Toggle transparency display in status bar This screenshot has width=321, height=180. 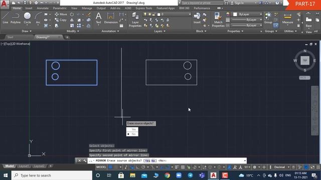pyautogui.click(x=183, y=167)
